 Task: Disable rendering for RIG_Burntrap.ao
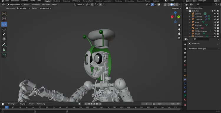pyautogui.click(x=218, y=31)
